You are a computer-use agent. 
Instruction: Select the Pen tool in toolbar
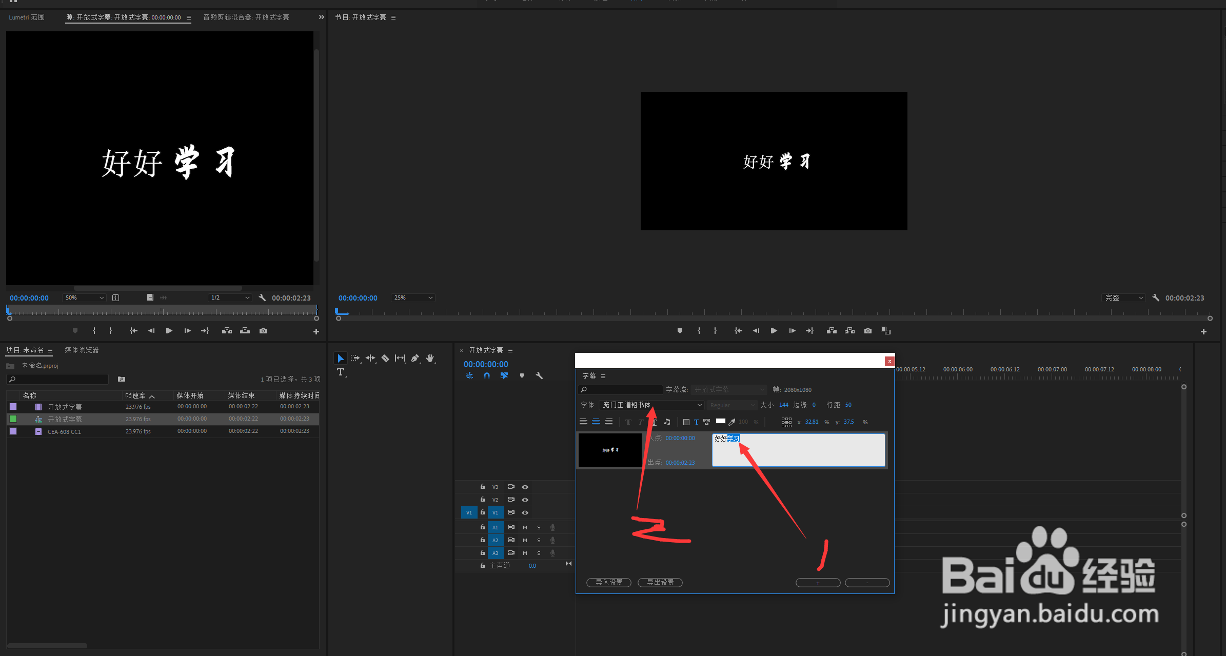point(414,359)
